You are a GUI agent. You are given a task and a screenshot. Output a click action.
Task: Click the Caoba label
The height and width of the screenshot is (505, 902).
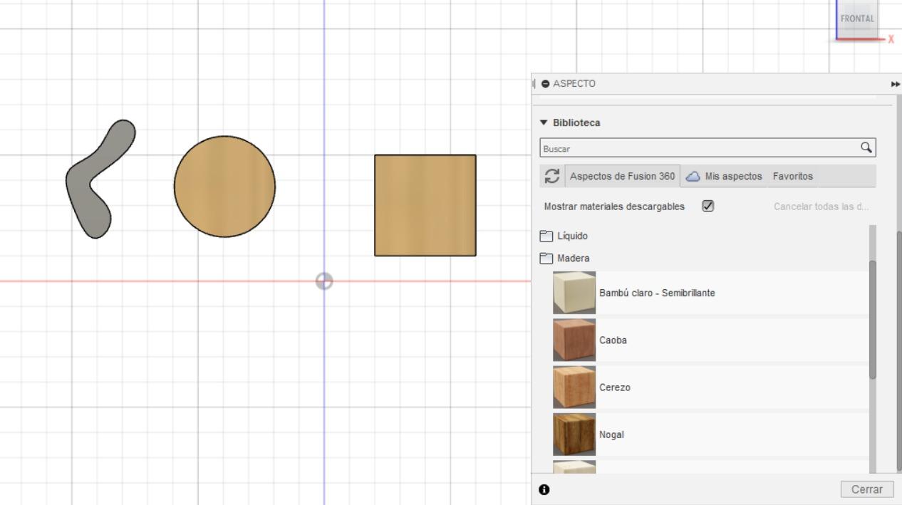pos(613,340)
